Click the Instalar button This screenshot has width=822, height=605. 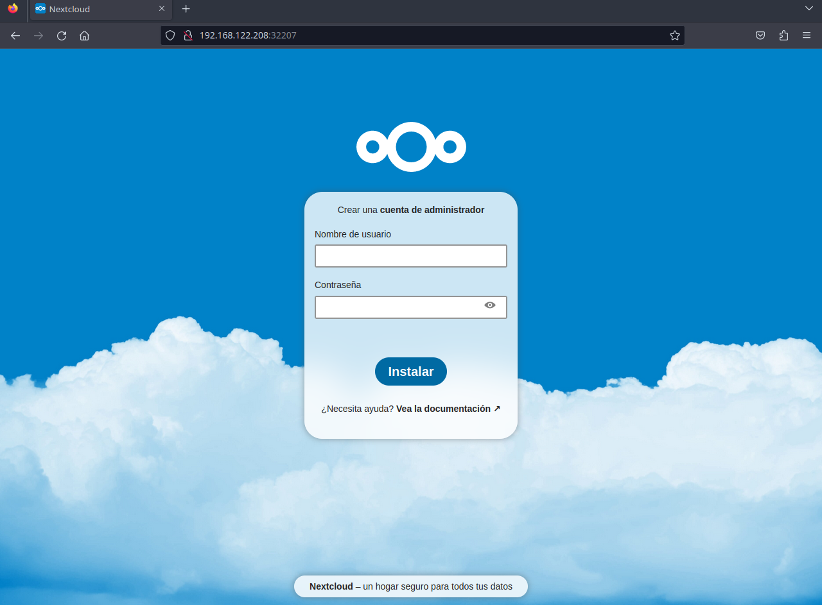click(411, 371)
